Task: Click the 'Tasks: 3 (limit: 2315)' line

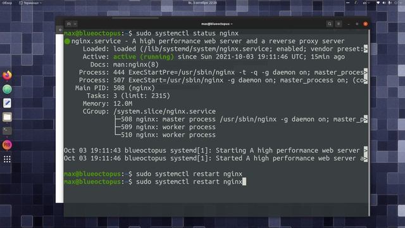Action: (128, 96)
